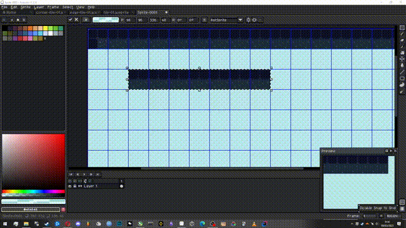406x228 pixels.
Task: Open the pivot options button in the context bar
Action: (204, 20)
